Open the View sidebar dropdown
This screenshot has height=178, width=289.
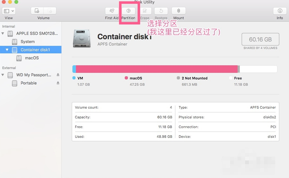click(x=9, y=11)
